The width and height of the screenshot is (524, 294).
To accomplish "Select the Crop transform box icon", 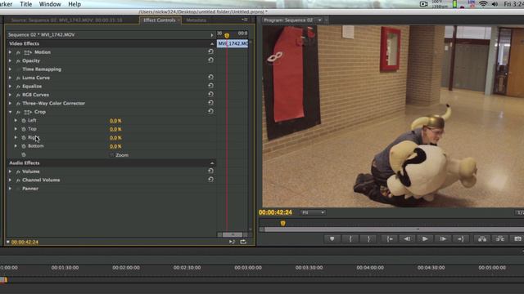I will tap(28, 112).
